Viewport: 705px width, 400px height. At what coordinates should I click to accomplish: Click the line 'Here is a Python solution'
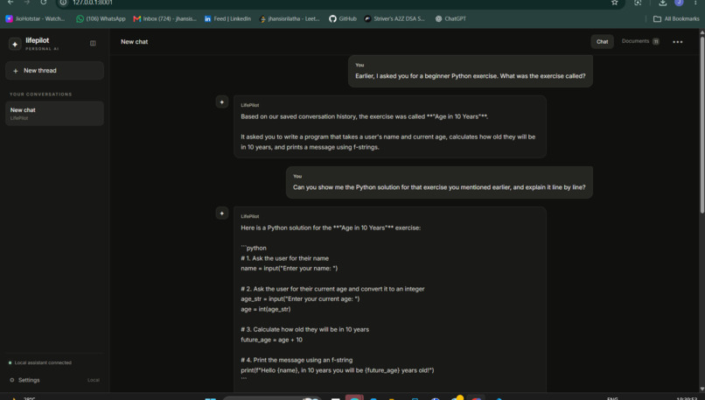coord(331,228)
